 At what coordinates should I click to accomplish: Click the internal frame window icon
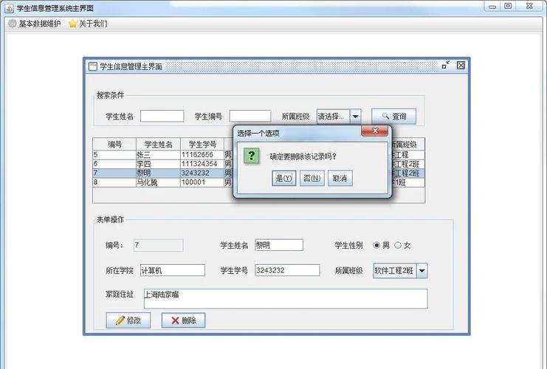click(93, 66)
